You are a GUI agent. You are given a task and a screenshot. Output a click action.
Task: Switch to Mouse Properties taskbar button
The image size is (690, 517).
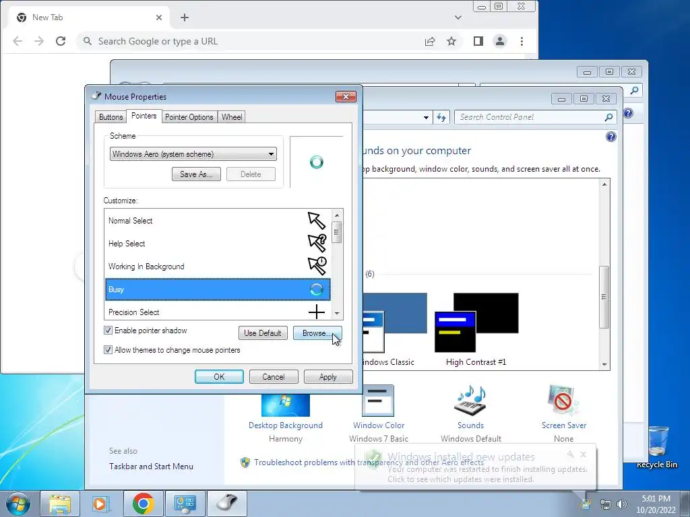[x=227, y=504]
